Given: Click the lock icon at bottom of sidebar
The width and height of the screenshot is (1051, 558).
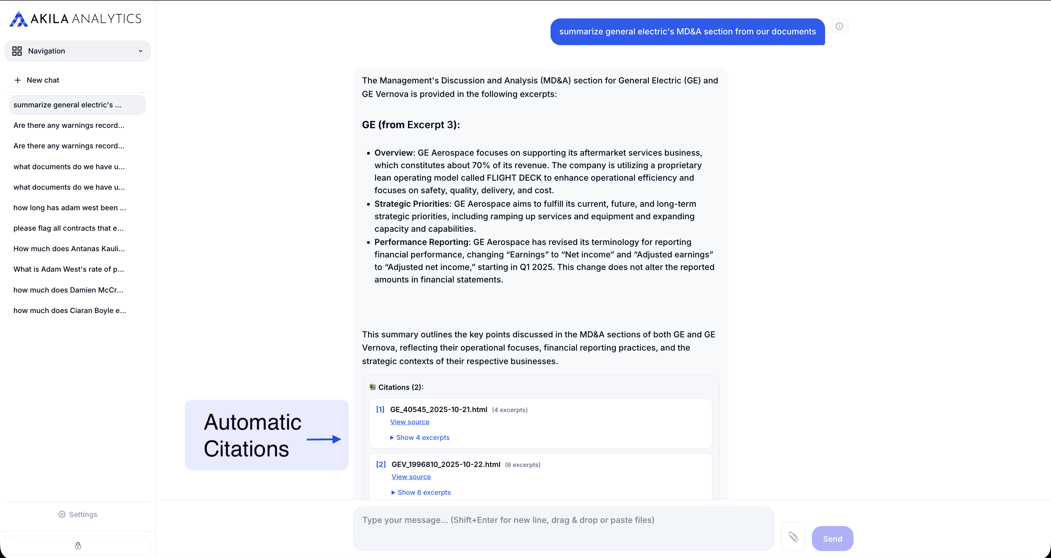Looking at the screenshot, I should point(77,545).
